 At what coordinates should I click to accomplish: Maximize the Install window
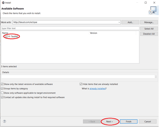(x=146, y=3)
